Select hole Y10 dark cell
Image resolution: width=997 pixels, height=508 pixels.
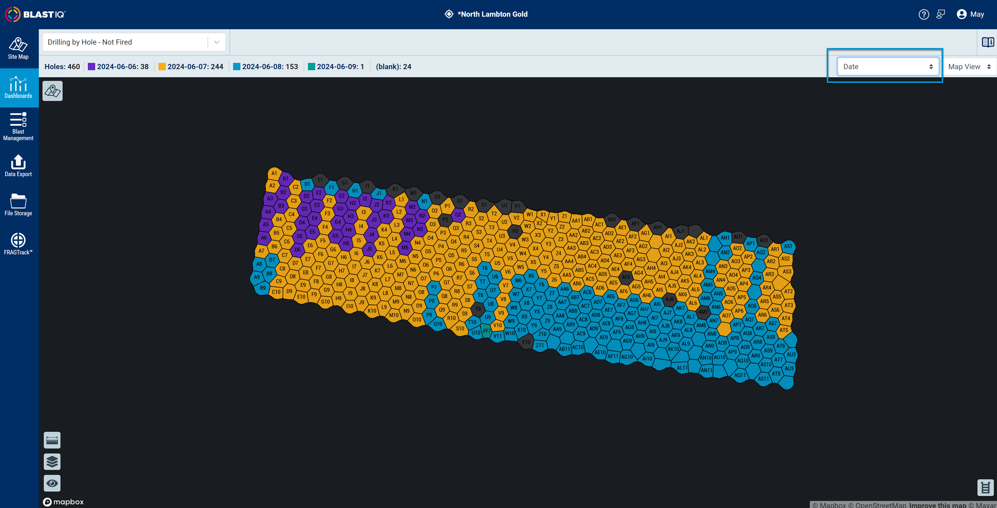coord(526,342)
